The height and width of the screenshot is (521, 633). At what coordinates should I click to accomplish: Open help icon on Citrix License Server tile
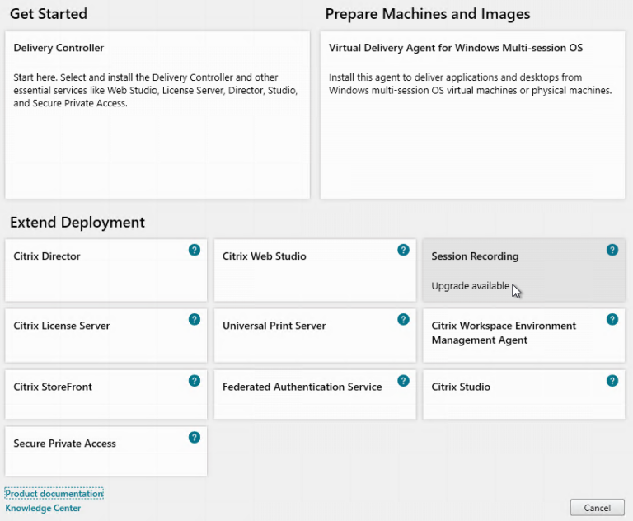[195, 319]
